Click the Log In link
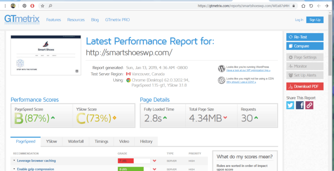 (299, 20)
